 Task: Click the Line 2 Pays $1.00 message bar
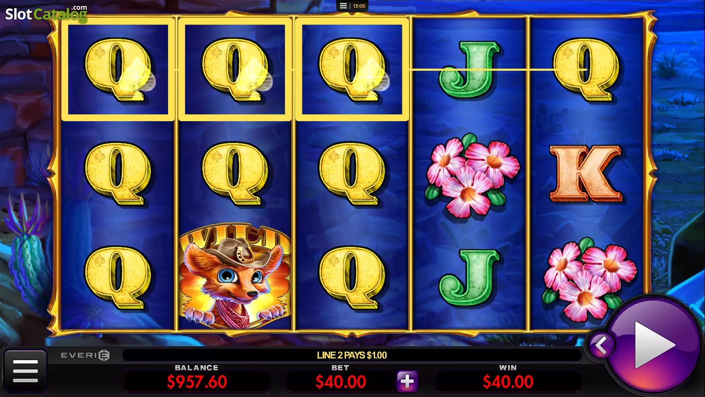coord(352,355)
